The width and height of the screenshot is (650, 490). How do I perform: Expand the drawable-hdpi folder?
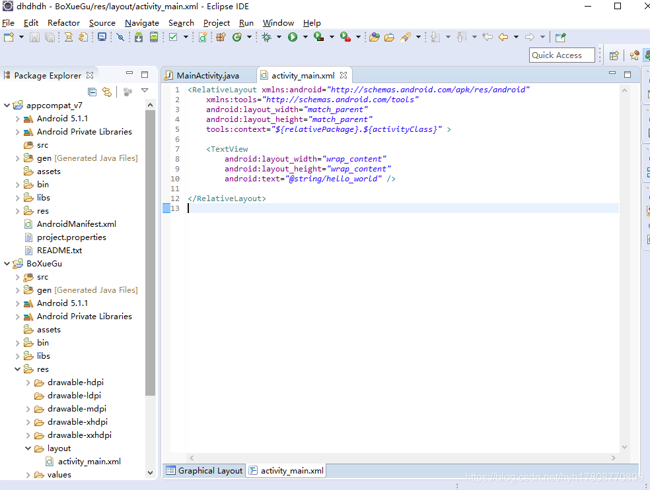point(28,383)
